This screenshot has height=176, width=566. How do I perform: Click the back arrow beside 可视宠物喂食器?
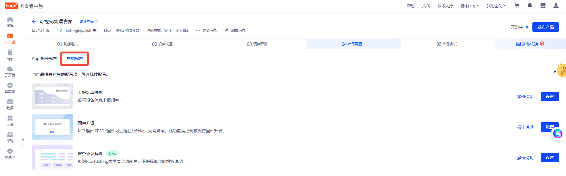34,21
